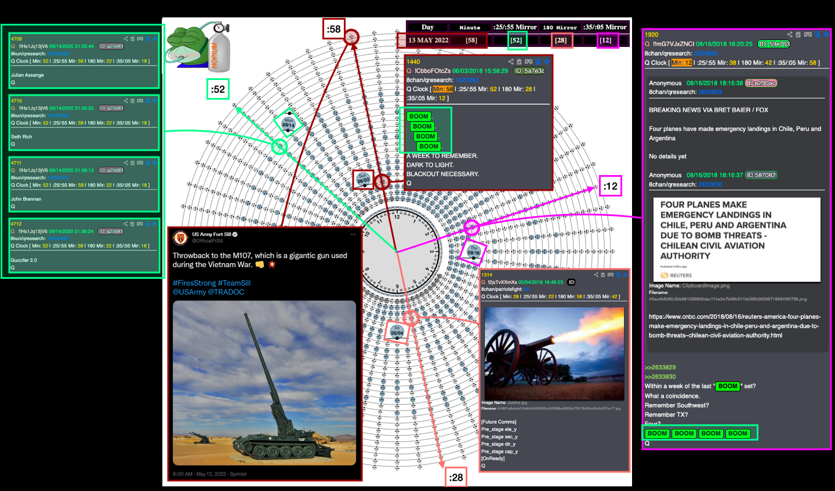This screenshot has height=491, width=835.
Task: Open the tweet's three-dot more menu
Action: coord(353,235)
